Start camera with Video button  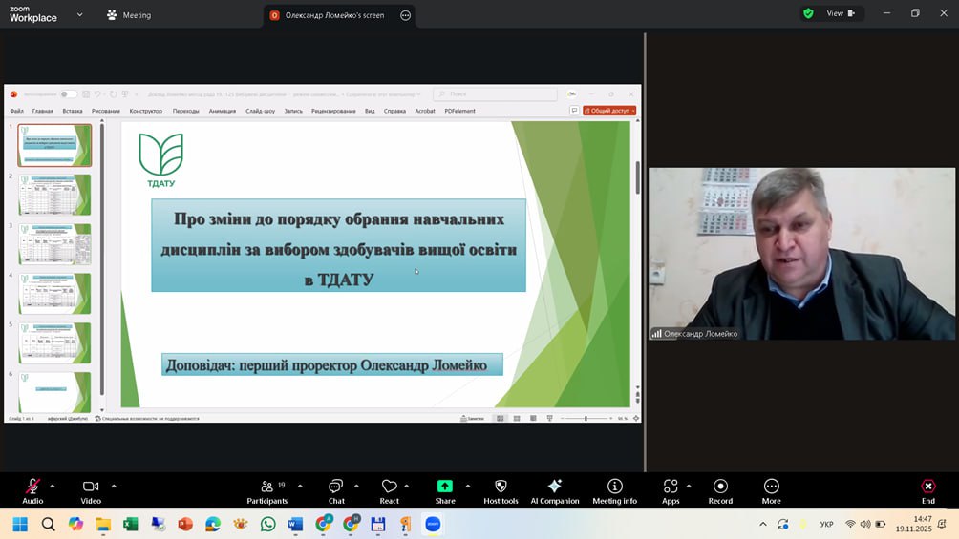pos(91,491)
